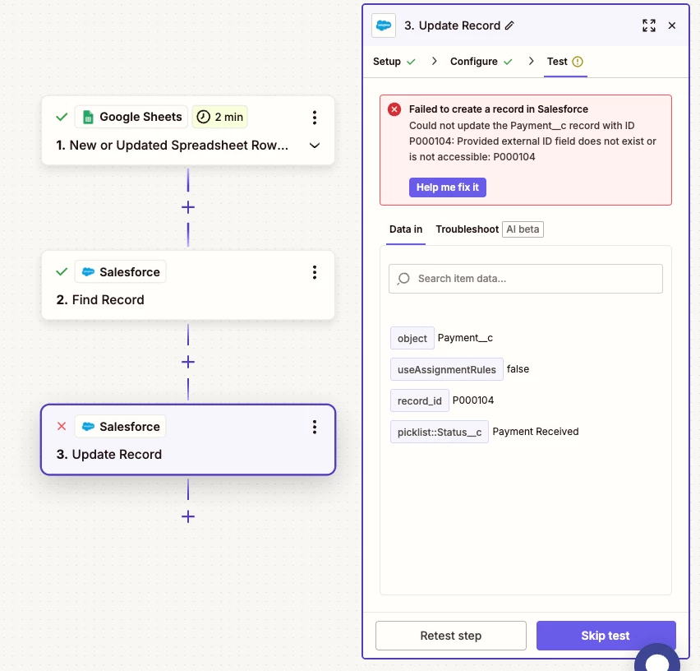Viewport: 700px width, 671px height.
Task: Add a step between Find Record and Update Record
Action: click(x=188, y=362)
